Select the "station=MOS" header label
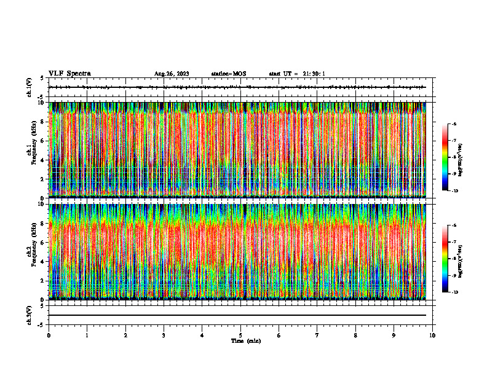Viewport: 487px width, 376px height. click(x=229, y=74)
